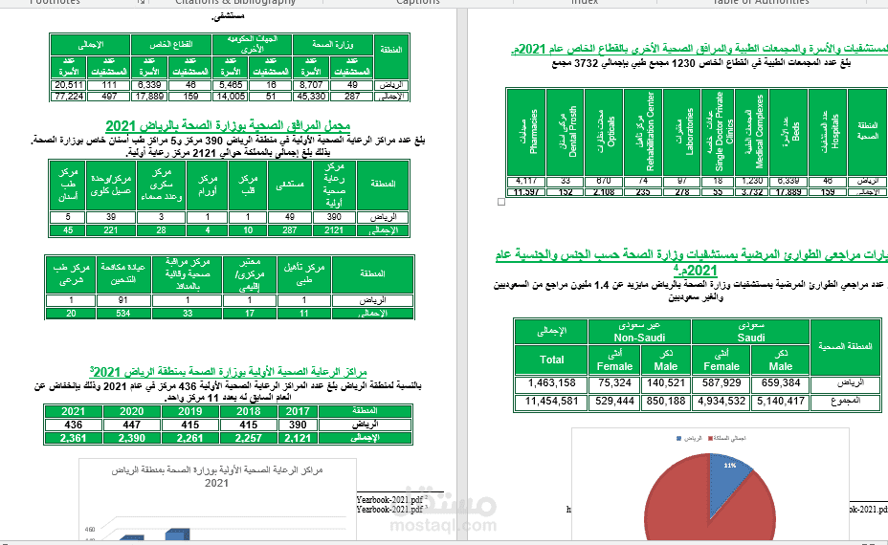Click the Pharmacies column header
This screenshot has height=545, width=888.
click(526, 132)
